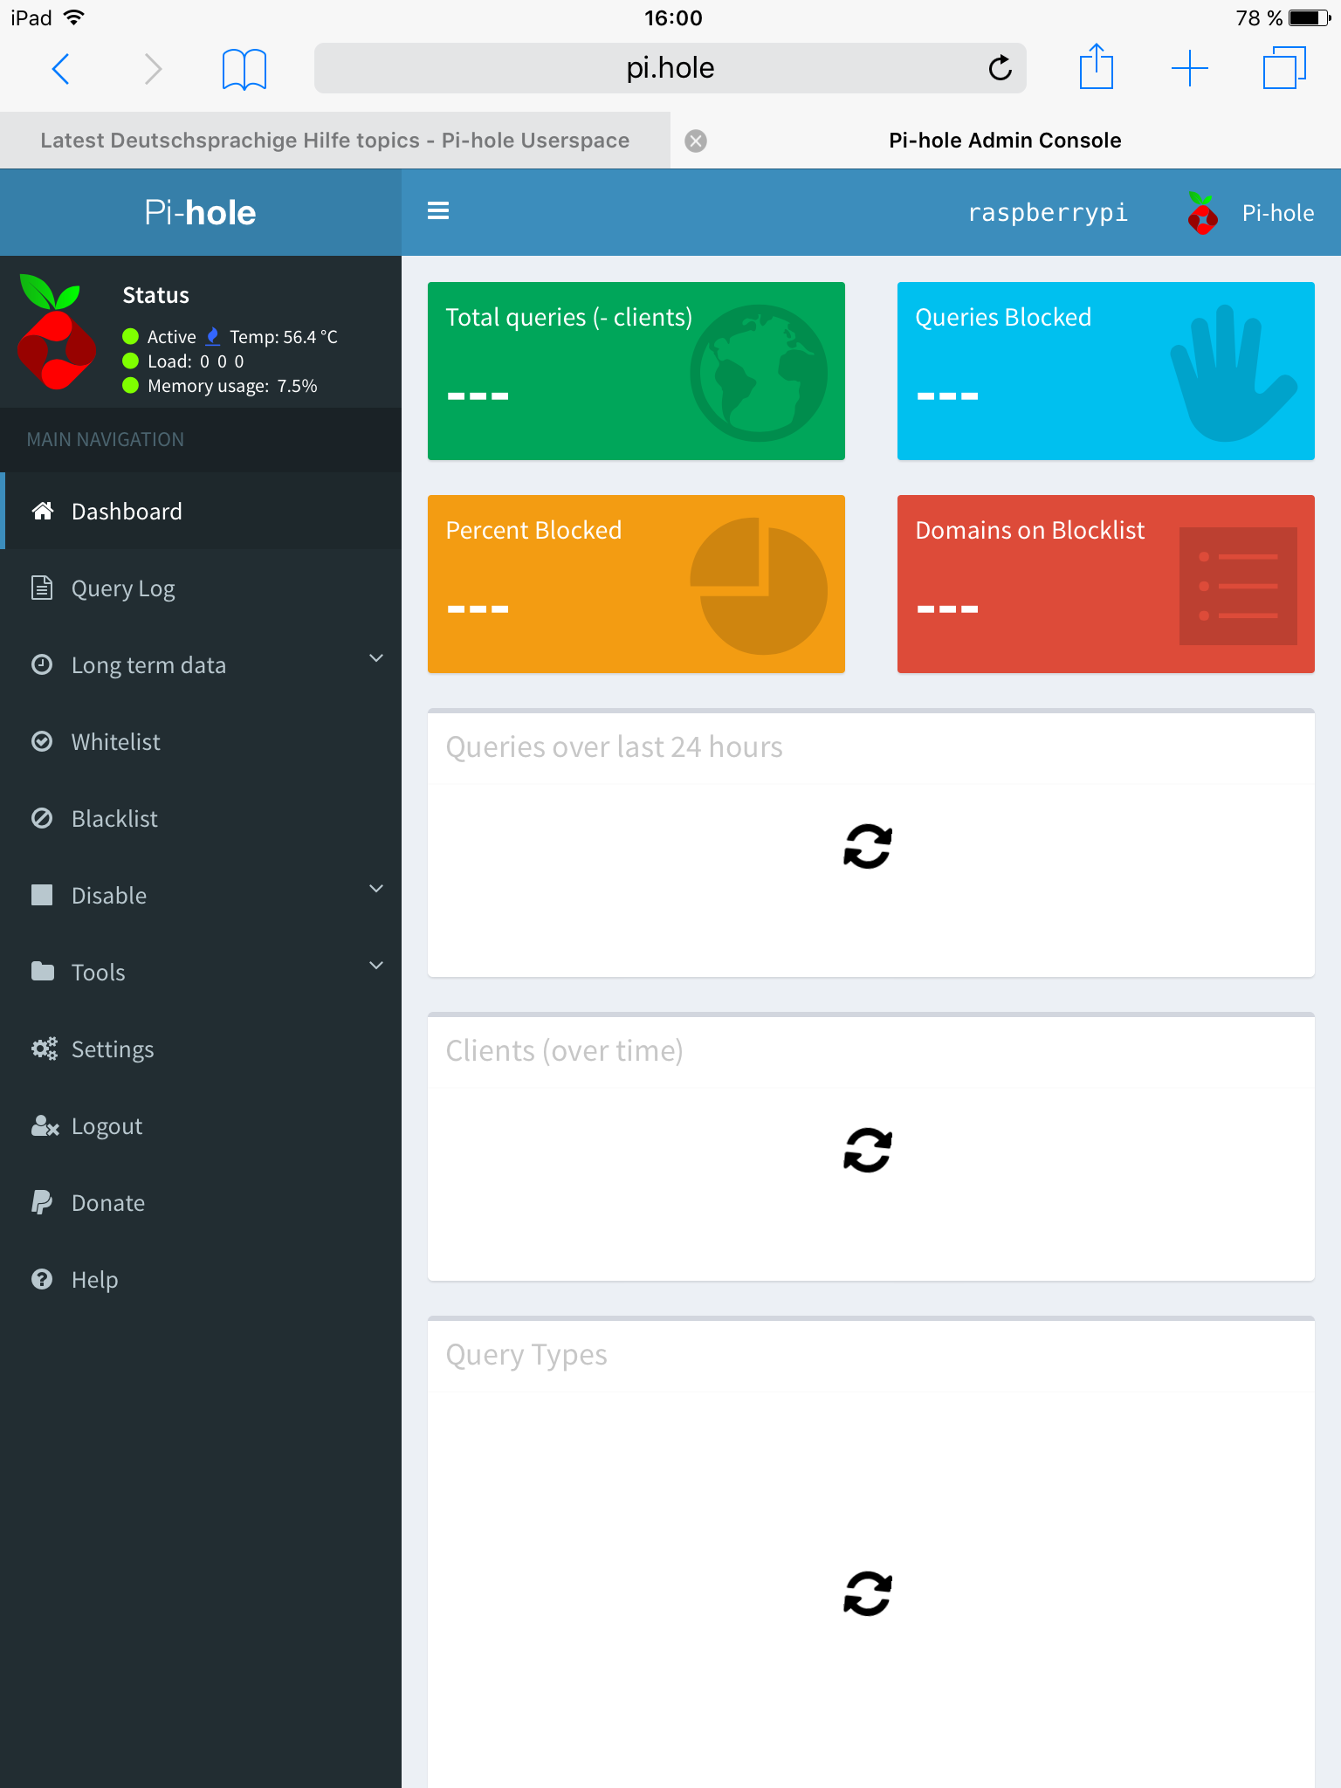The image size is (1341, 1788).
Task: Open the Disable menu entry
Action: point(201,896)
